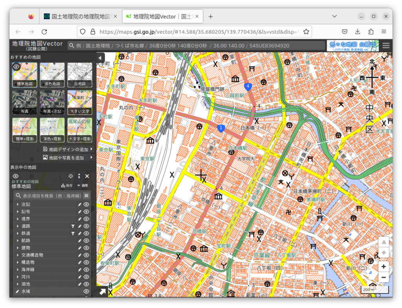Toggle visibility of the 河川 layer
This screenshot has height=308, width=402.
tap(86, 277)
